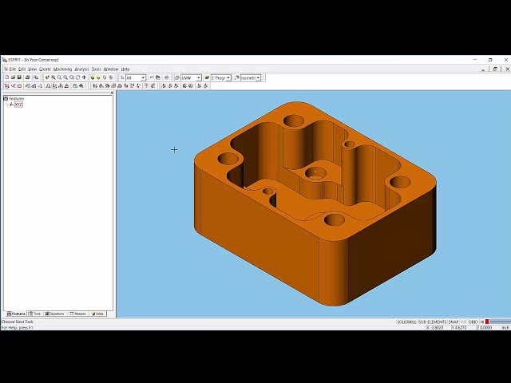Open the Machining menu
Screen dimensions: 511x383
[x=62, y=69]
